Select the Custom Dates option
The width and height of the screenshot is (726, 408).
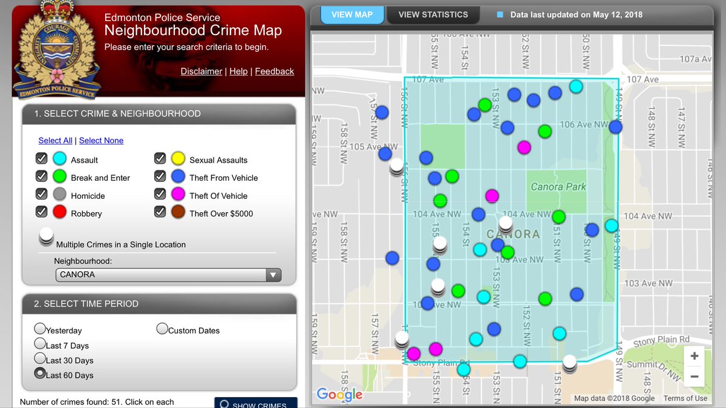(x=162, y=329)
